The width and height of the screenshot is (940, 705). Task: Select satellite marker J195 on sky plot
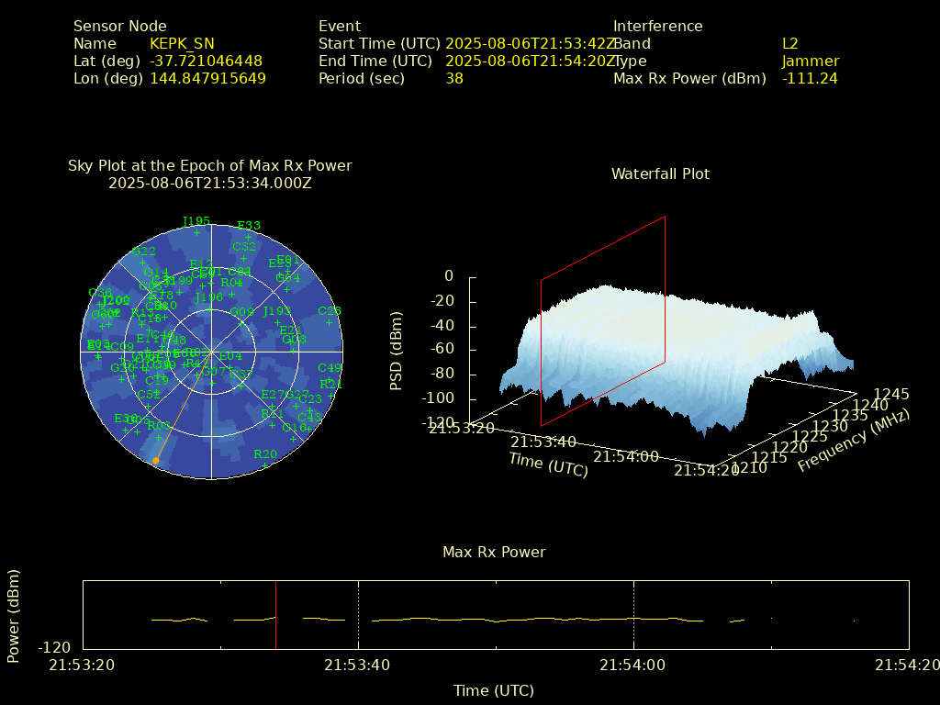pos(196,232)
